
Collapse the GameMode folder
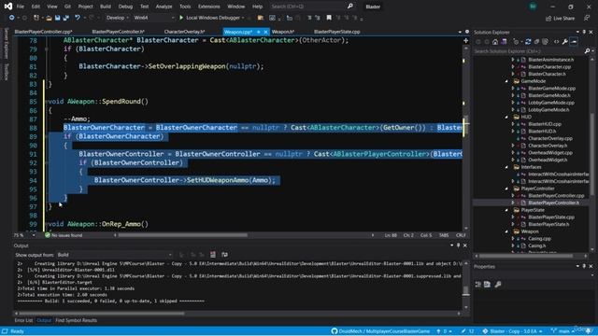[506, 81]
